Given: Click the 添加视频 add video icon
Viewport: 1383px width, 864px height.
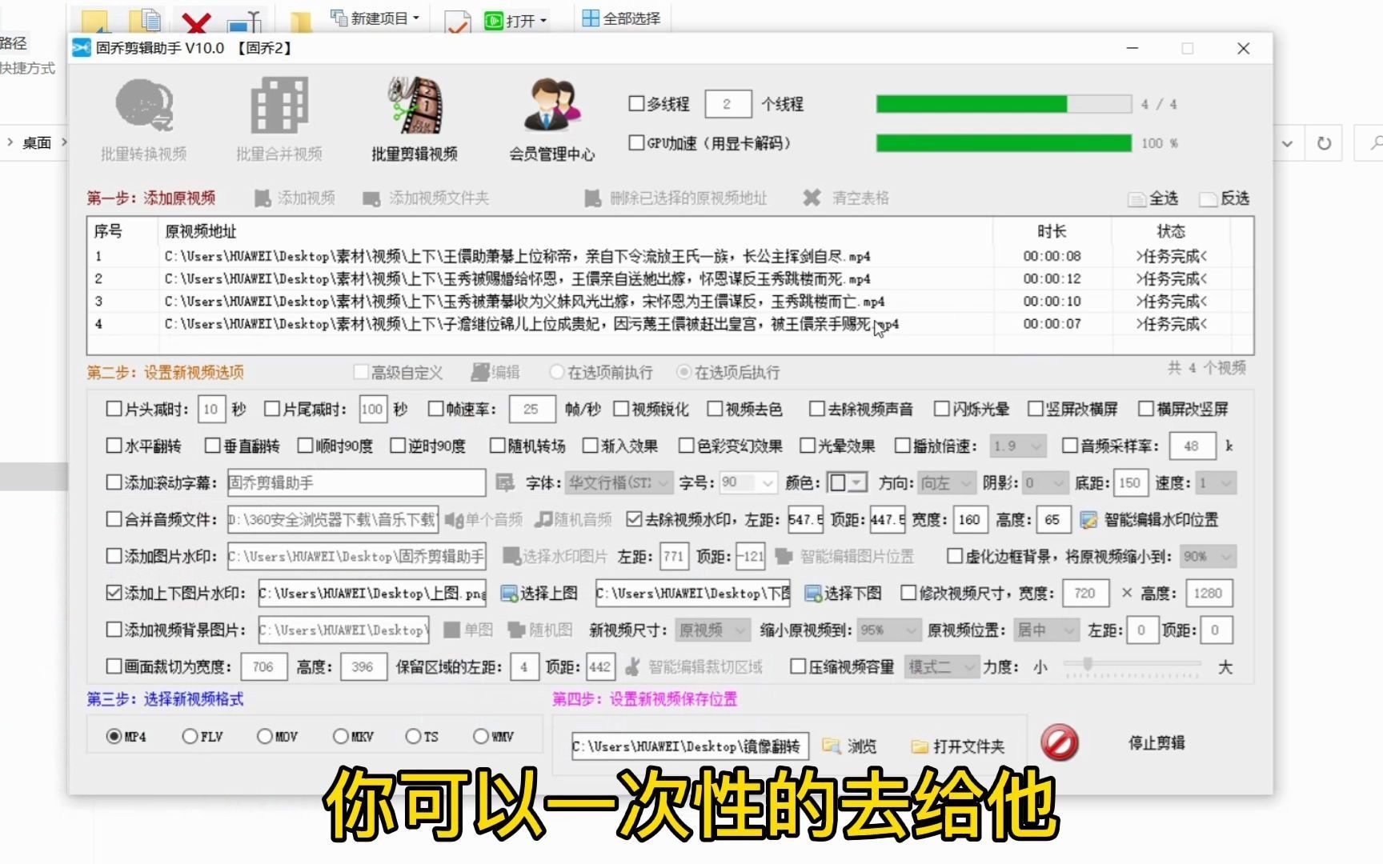Looking at the screenshot, I should coord(263,198).
